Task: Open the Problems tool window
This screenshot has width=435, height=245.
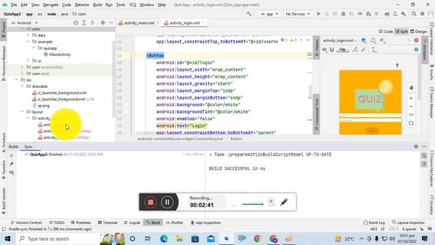Action: [x=81, y=223]
